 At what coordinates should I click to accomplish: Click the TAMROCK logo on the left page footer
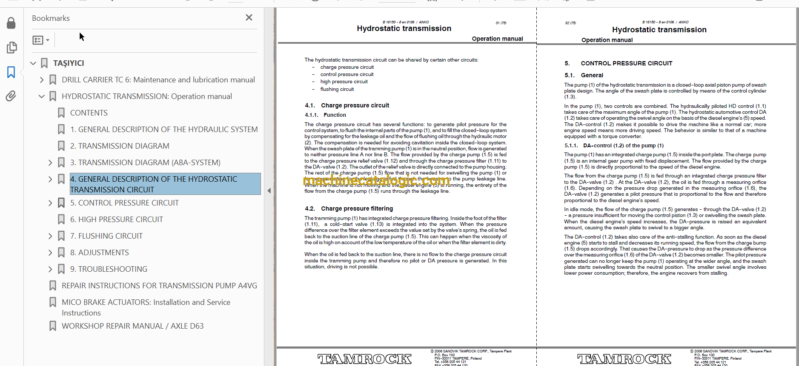tap(364, 359)
